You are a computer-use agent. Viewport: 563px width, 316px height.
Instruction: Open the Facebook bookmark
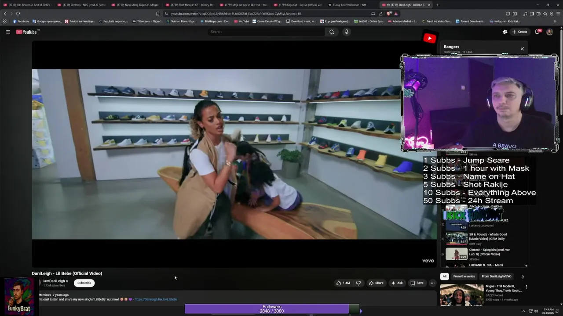(21, 21)
